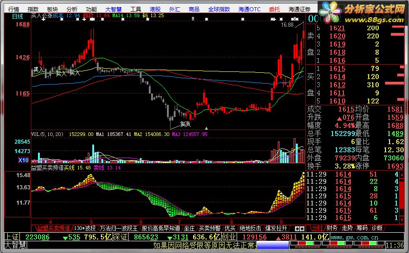Click the blue progress bar in bottom bar
This screenshot has height=253, width=409.
click(x=272, y=245)
